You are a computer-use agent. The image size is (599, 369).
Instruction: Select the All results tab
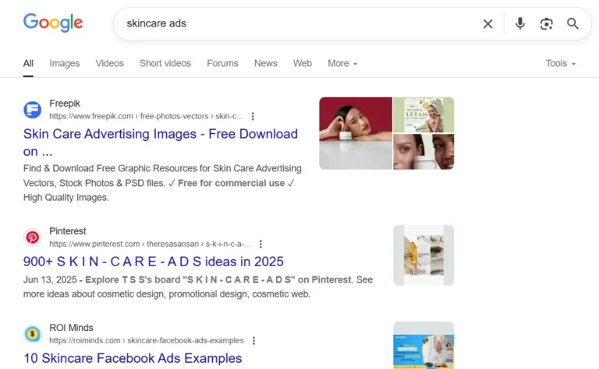point(28,63)
